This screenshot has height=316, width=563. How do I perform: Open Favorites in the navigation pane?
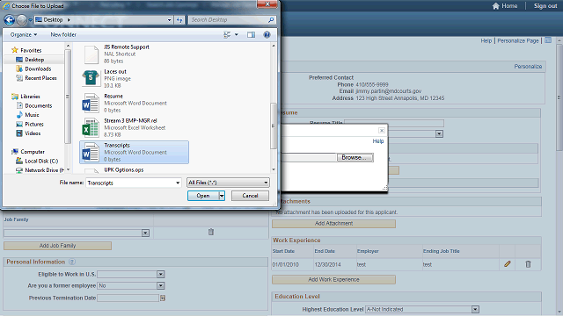[31, 51]
